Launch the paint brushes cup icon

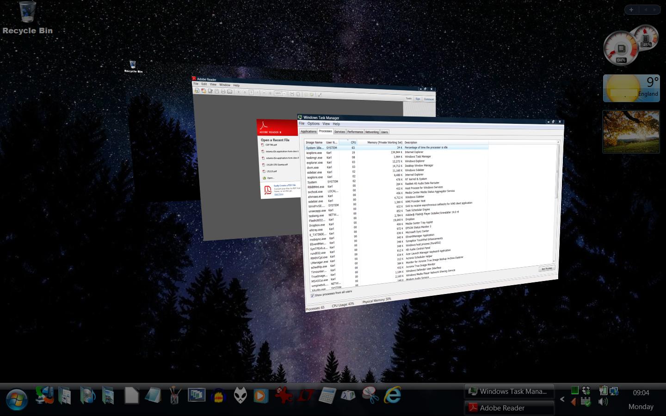click(175, 396)
